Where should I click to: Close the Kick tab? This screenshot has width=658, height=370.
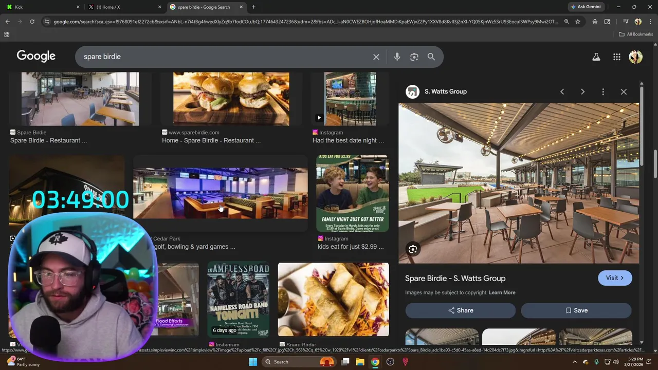[78, 7]
